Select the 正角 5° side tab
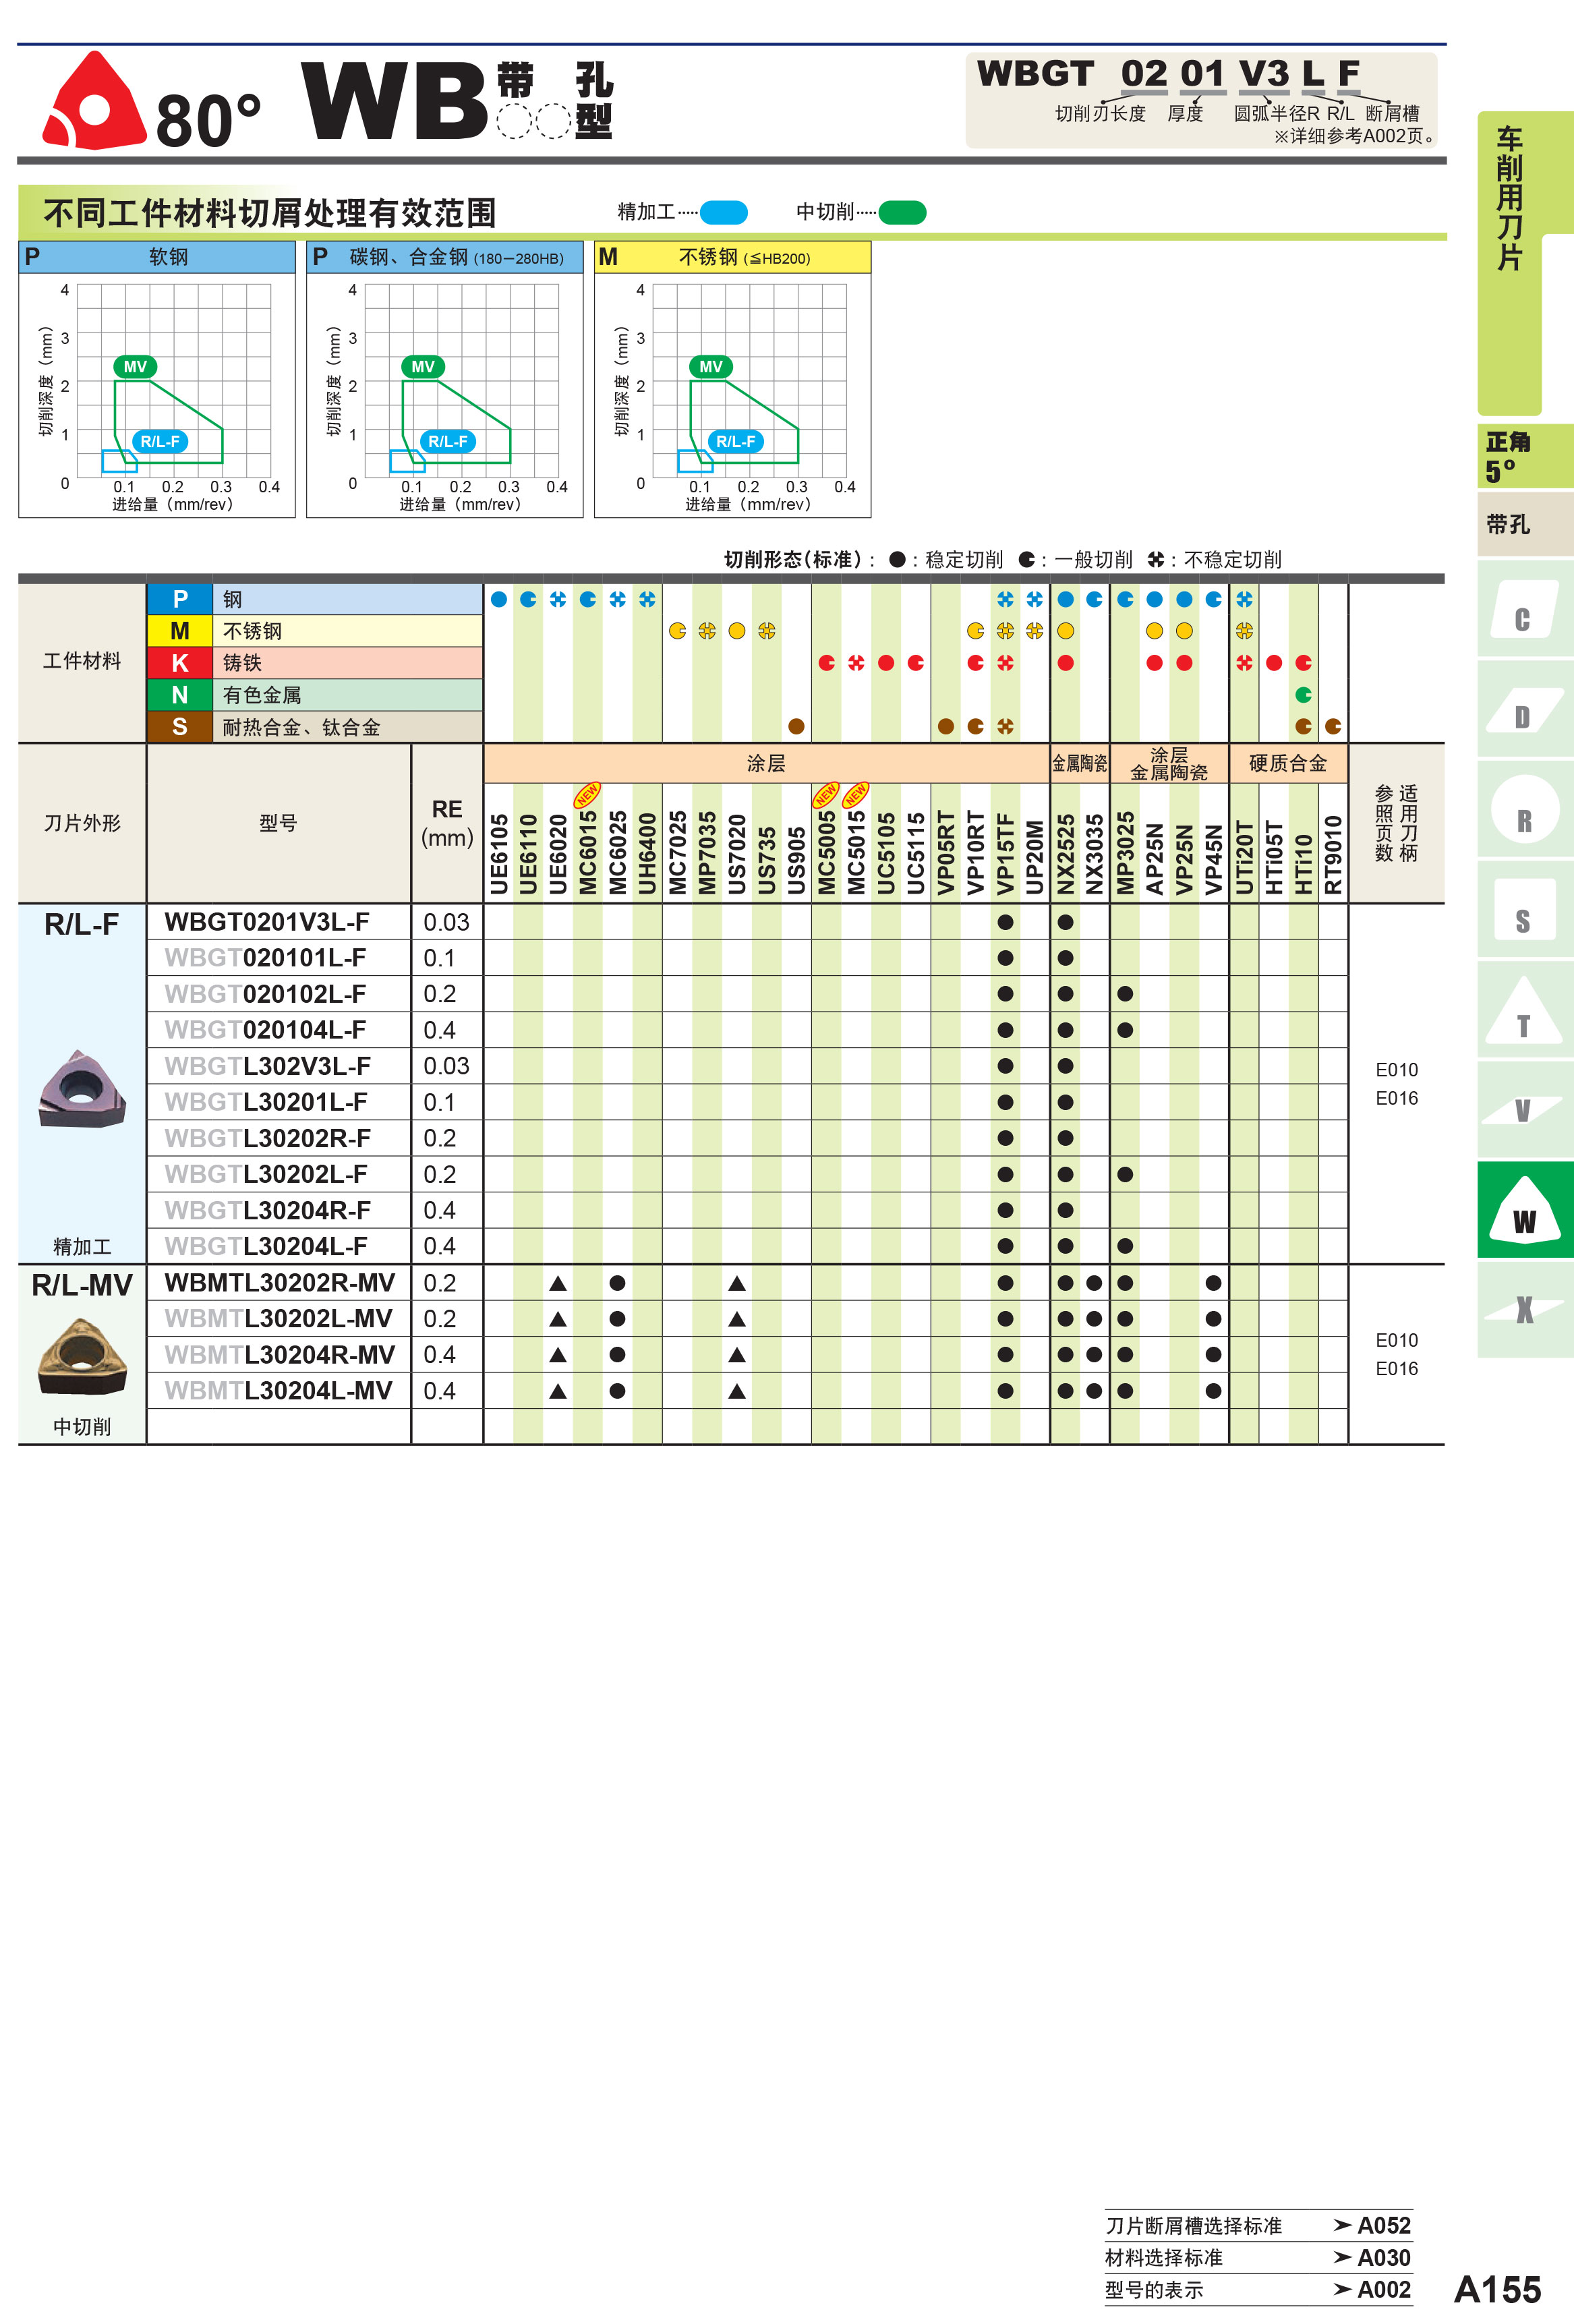The width and height of the screenshot is (1574, 2324). (1509, 456)
